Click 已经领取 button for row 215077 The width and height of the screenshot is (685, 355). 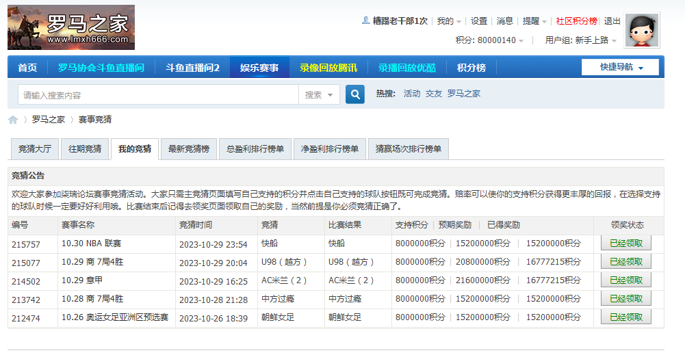point(626,261)
